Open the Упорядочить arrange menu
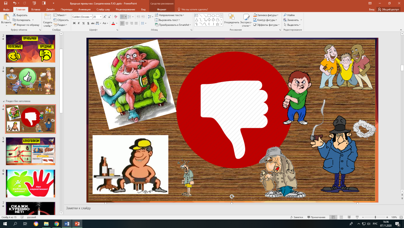This screenshot has width=404, height=228. [x=232, y=20]
